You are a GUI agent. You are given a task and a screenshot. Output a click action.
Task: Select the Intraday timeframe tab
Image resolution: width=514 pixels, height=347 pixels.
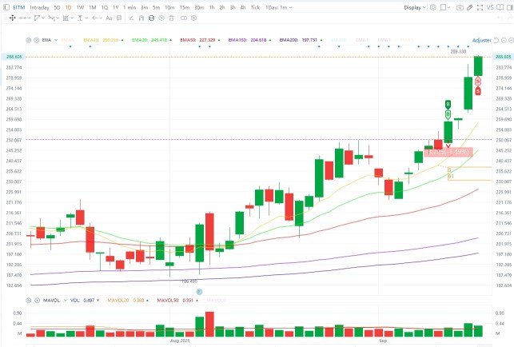39,7
